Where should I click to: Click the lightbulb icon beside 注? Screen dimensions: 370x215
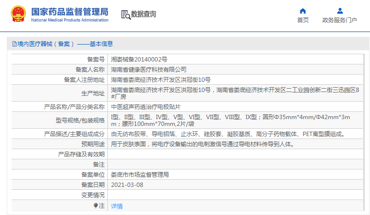pos(96,206)
